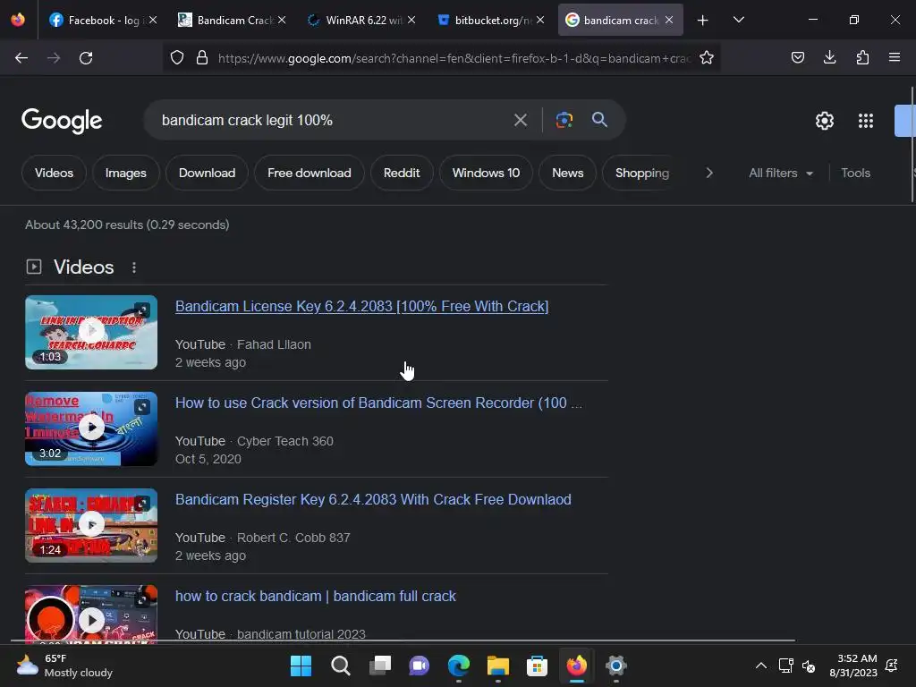
Task: Close the bitbucket.org tab
Action: [x=540, y=20]
